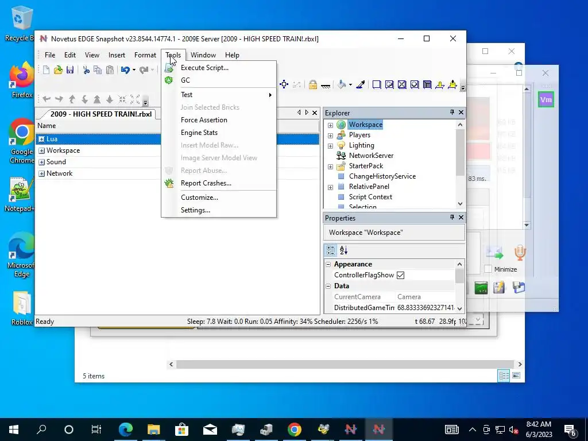The image size is (588, 441).
Task: Click the DistributedGameTime value field
Action: 426,308
